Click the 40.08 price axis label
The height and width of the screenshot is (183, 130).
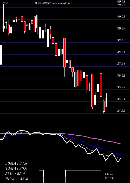pyautogui.click(x=121, y=16)
